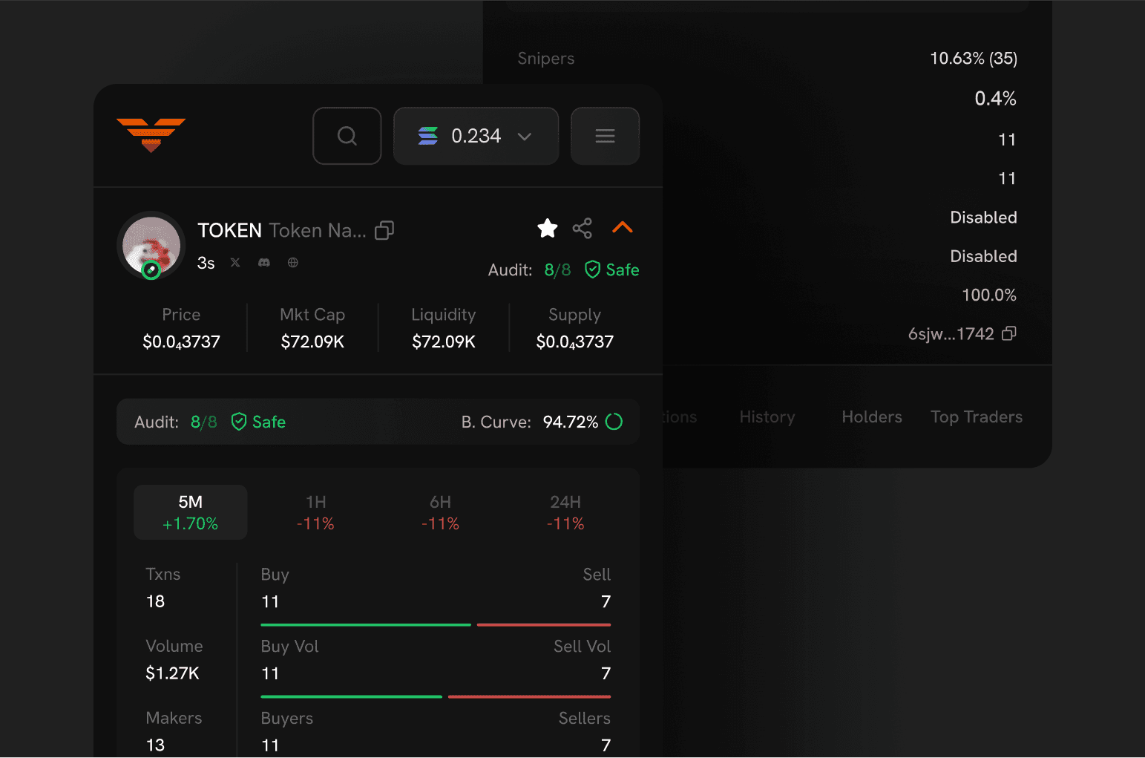1145x758 pixels.
Task: Click the Buy/Sell transactions ratio bar
Action: [436, 625]
